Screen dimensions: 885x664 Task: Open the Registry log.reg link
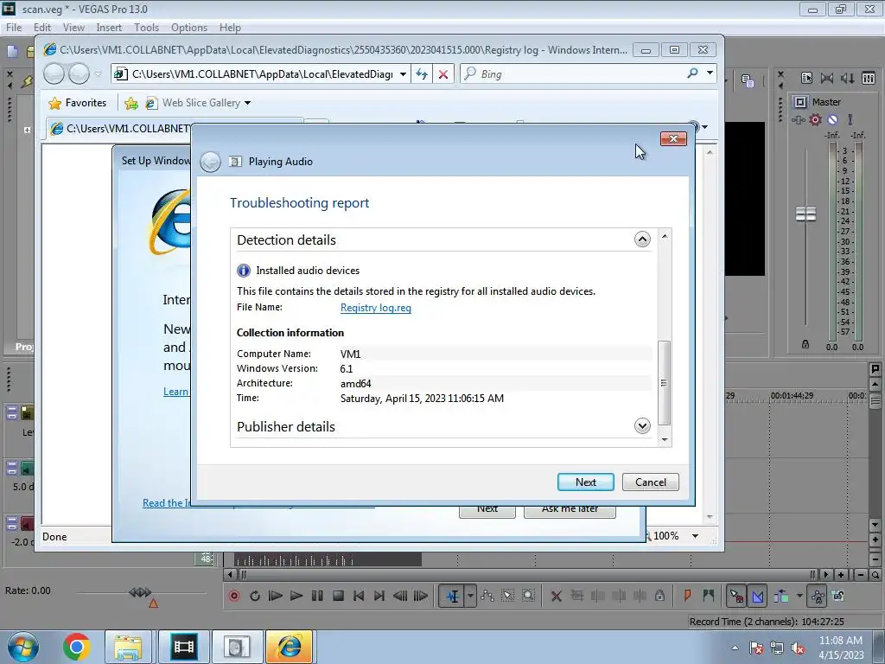[375, 308]
